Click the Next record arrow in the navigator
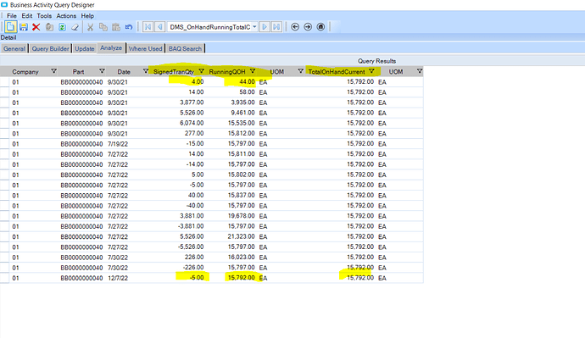Image resolution: width=585 pixels, height=338 pixels. (265, 27)
